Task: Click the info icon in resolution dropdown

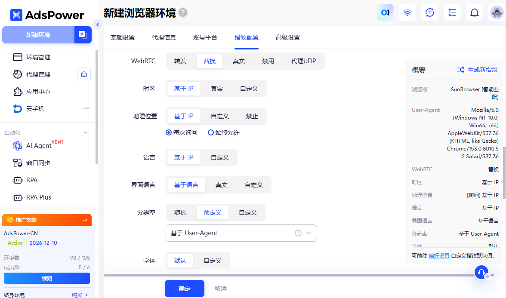Action: (x=298, y=233)
